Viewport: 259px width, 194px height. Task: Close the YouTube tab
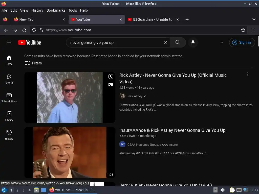[x=121, y=19]
